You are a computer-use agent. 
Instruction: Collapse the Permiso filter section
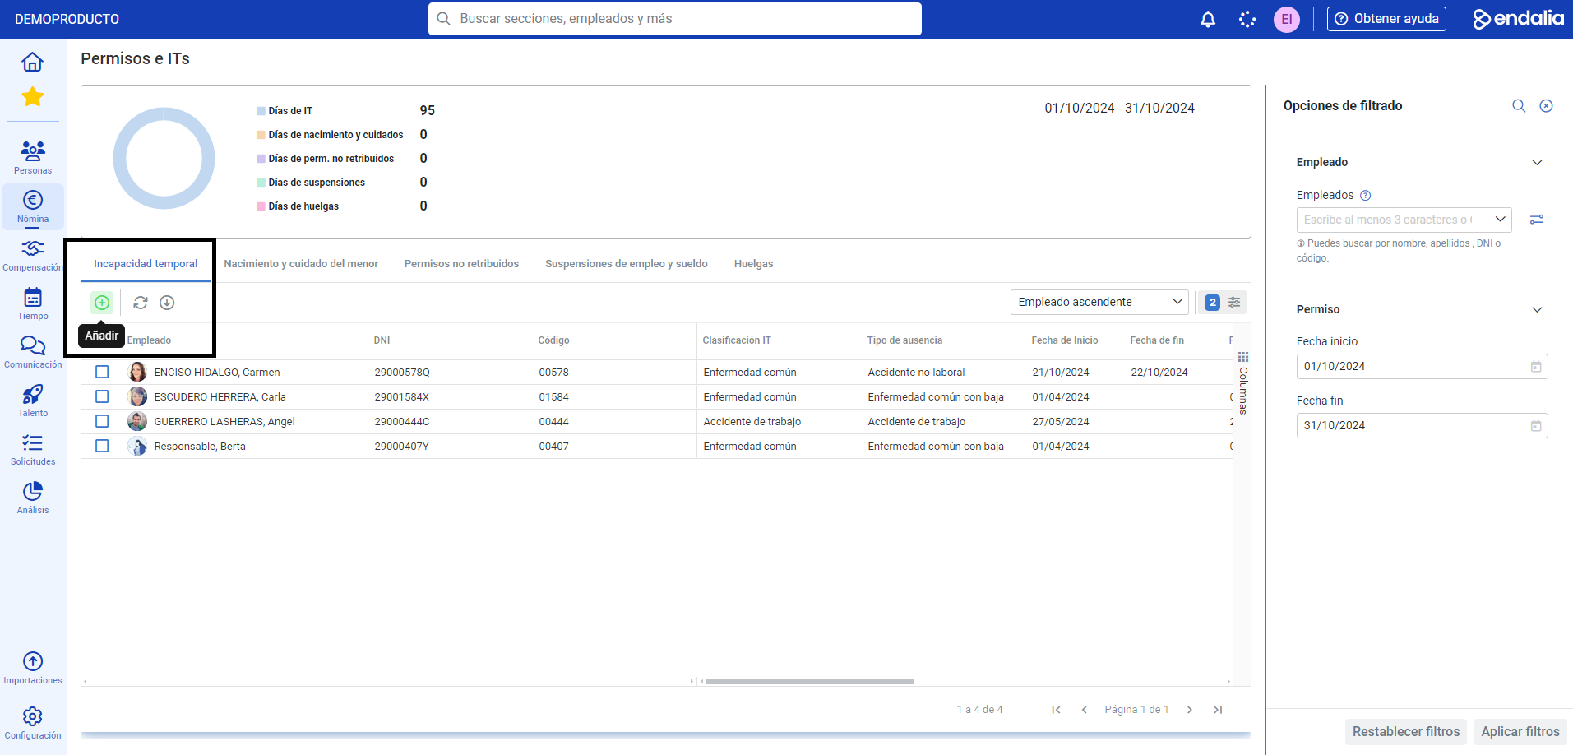[1537, 310]
